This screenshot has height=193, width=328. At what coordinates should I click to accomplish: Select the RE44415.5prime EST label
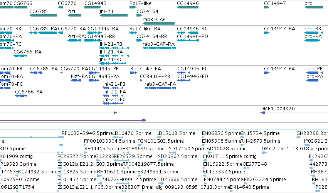tap(104, 149)
